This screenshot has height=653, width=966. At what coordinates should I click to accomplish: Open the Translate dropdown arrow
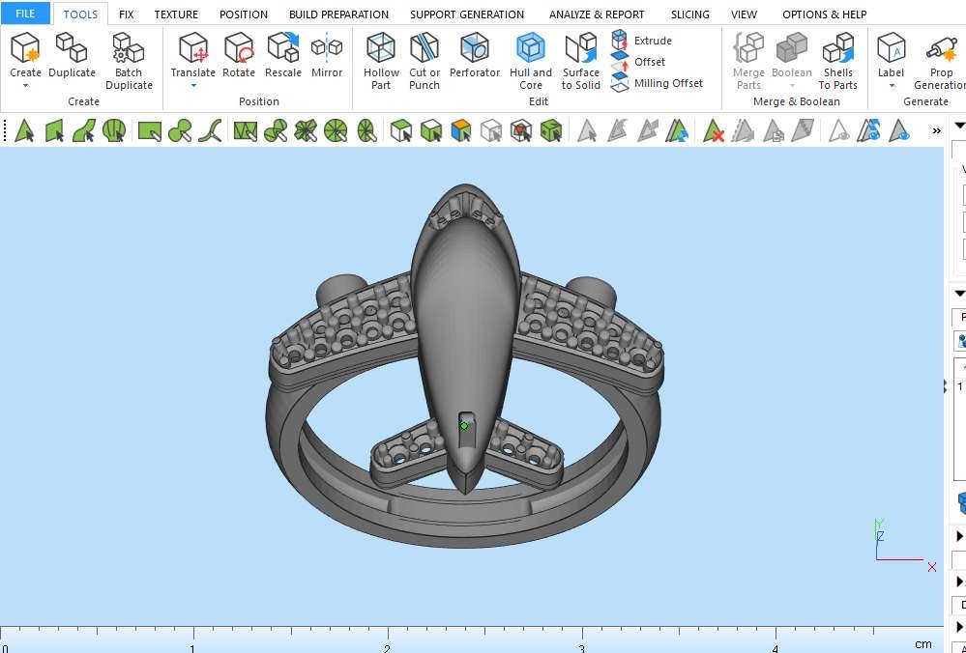point(193,86)
